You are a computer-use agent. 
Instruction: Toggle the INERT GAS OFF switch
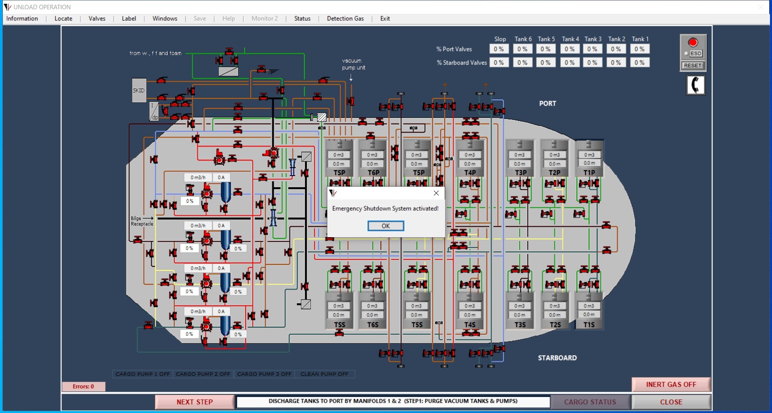pos(671,385)
